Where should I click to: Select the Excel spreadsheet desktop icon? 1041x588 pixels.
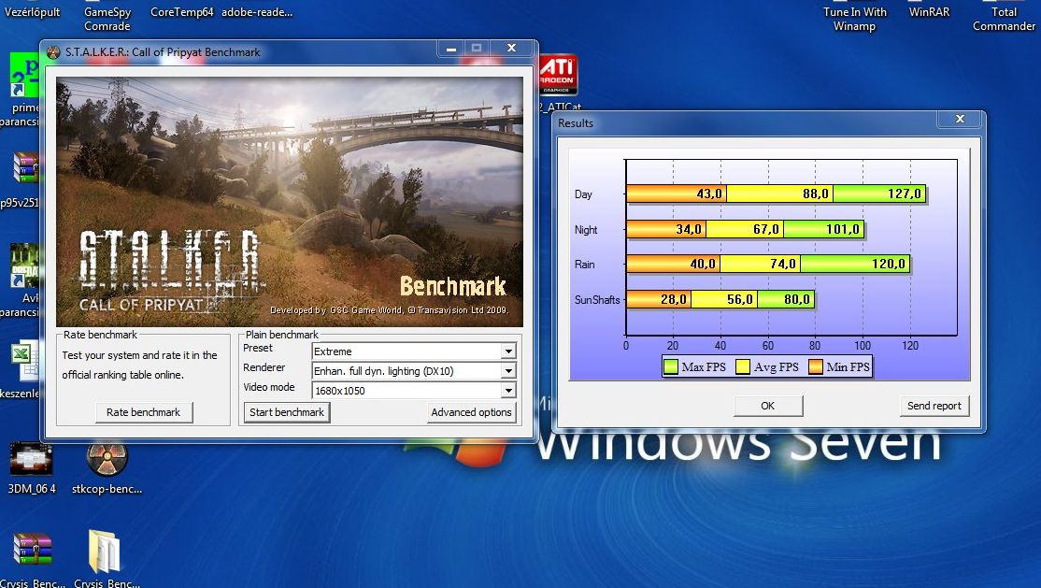tap(25, 361)
